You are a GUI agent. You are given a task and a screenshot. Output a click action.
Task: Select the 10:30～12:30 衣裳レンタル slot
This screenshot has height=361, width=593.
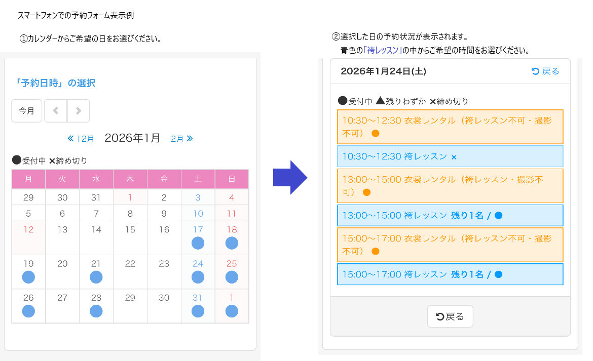(x=450, y=127)
